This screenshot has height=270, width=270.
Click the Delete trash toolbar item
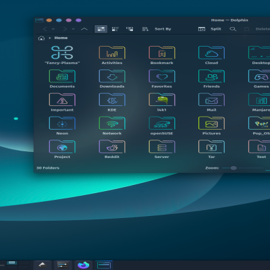click(256, 29)
